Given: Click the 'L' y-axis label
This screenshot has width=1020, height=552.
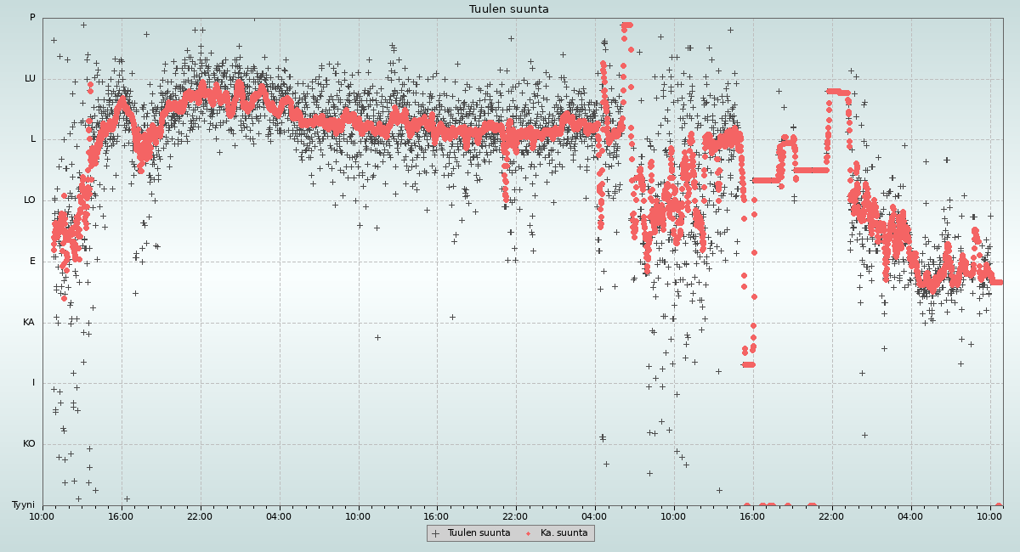Looking at the screenshot, I should [32, 139].
